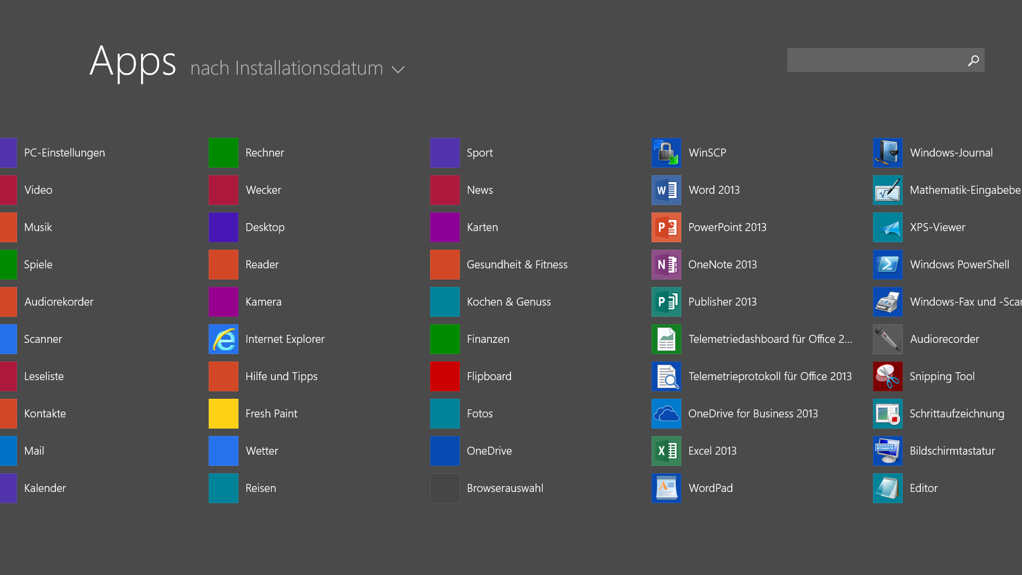Open 'nach Installationsdatum' sorting dropdown

[x=286, y=68]
